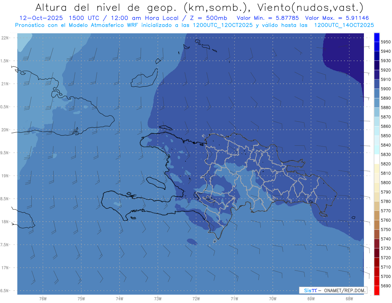Click the 5900 legend value
392x303 pixels.
(385, 89)
